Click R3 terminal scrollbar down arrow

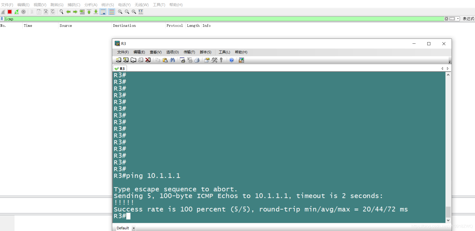(x=448, y=220)
